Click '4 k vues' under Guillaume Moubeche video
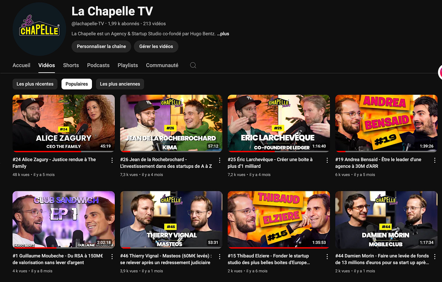 point(20,271)
